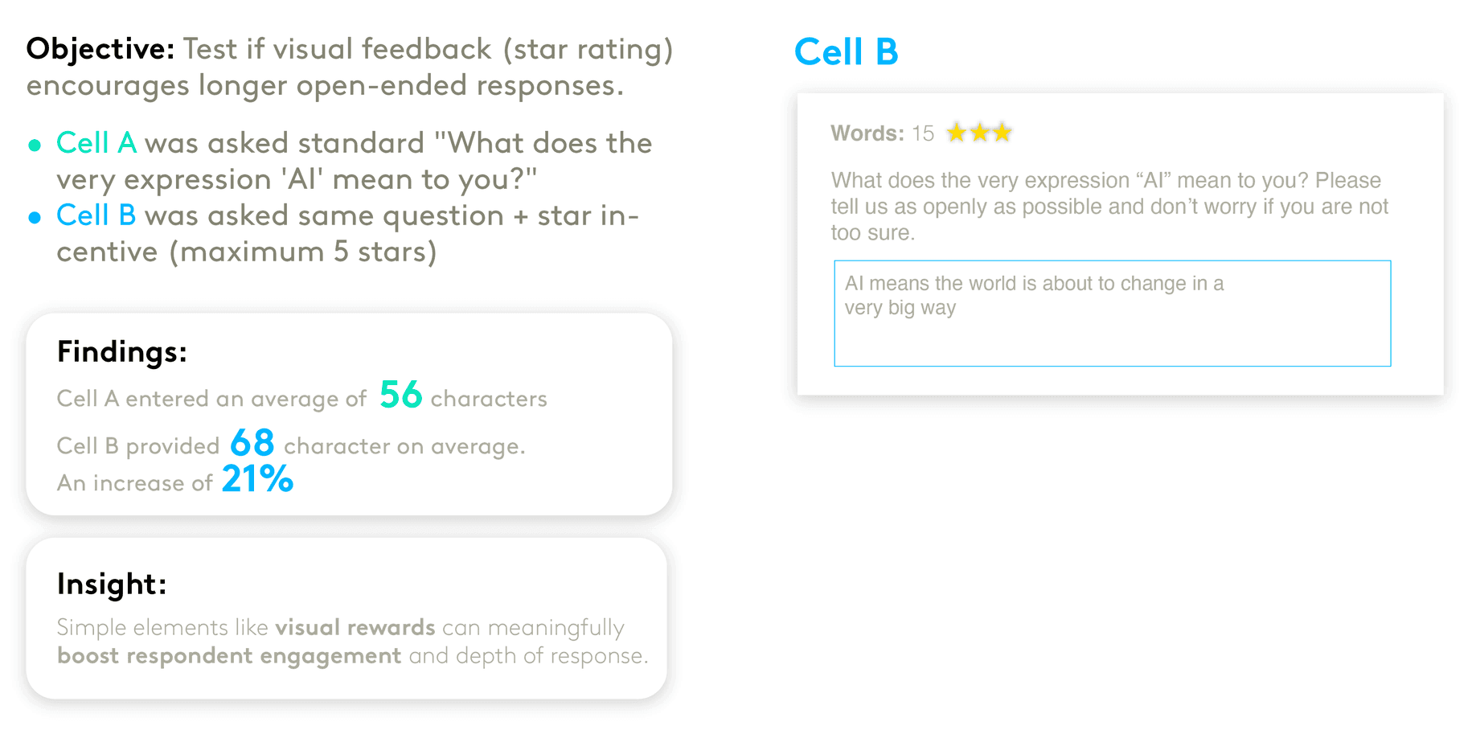The height and width of the screenshot is (734, 1476).
Task: Click the green 56 characters figure
Action: click(400, 395)
